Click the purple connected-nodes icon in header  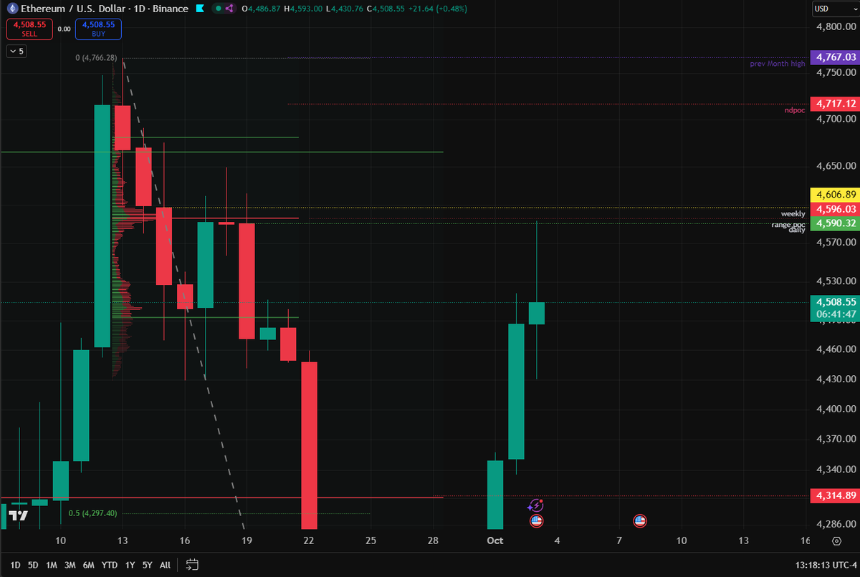(x=229, y=9)
